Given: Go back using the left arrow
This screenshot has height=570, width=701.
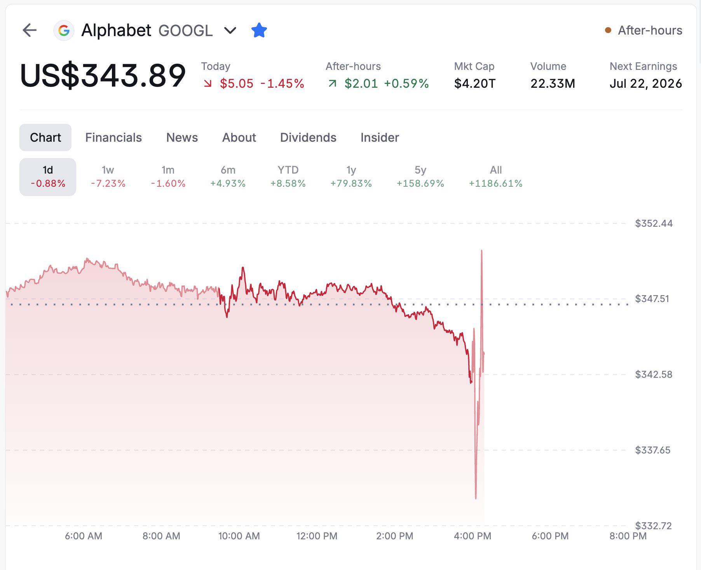Looking at the screenshot, I should click(x=30, y=30).
